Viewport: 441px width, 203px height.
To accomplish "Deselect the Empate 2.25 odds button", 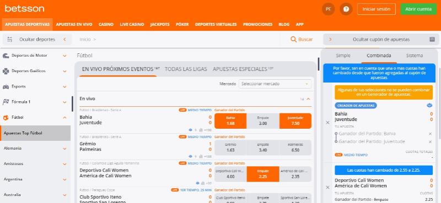I will (x=263, y=174).
